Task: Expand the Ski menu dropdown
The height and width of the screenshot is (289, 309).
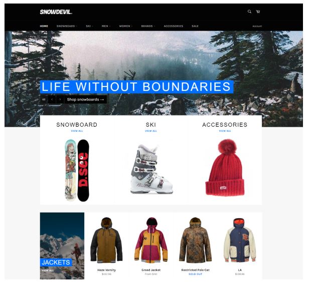Action: click(x=89, y=26)
